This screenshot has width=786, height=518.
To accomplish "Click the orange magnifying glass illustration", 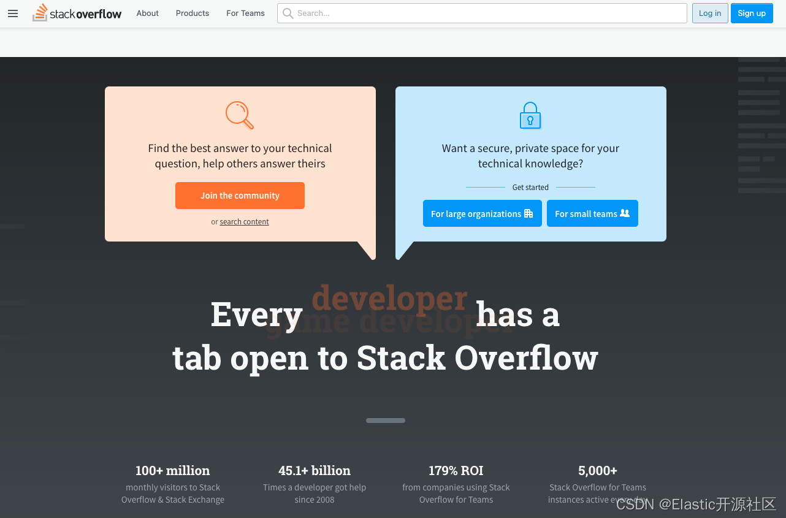I will 240,115.
